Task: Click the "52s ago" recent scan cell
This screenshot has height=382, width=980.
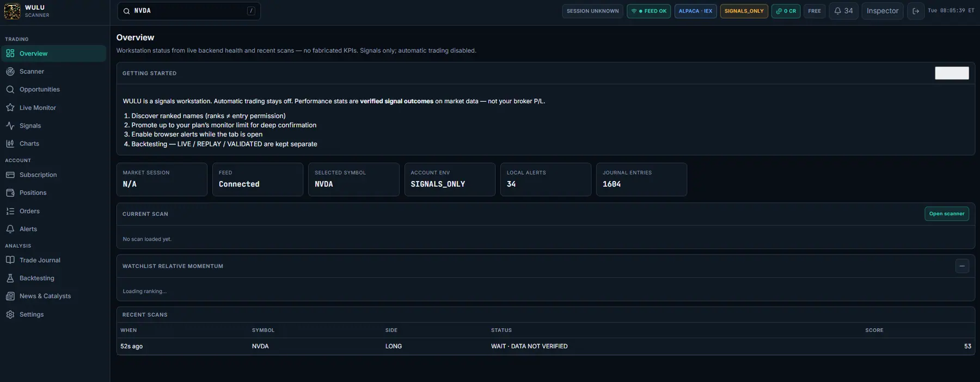Action: [x=132, y=346]
